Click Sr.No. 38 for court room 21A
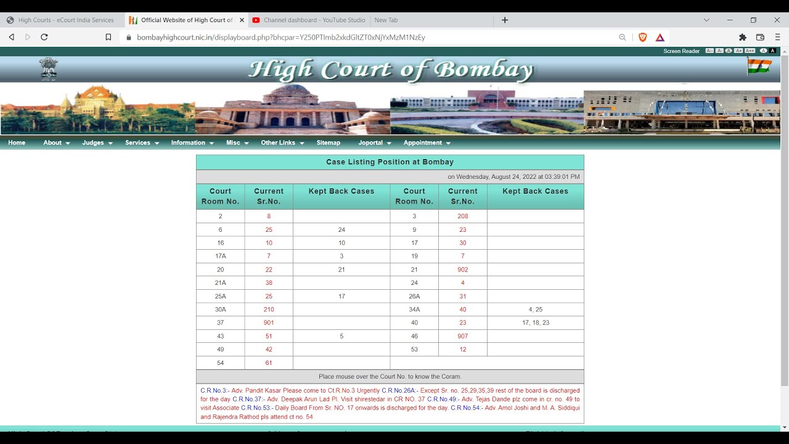 point(269,283)
